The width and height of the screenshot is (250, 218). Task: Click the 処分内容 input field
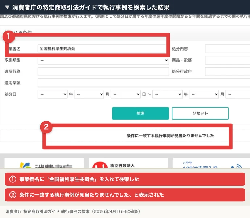tap(228, 49)
